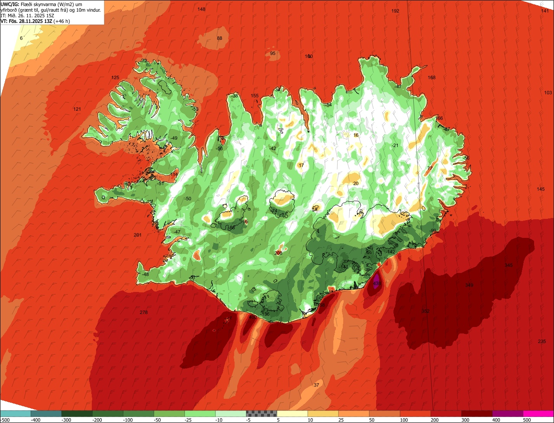Click the flux value 17 on the map
The height and width of the screenshot is (423, 554).
click(x=301, y=165)
